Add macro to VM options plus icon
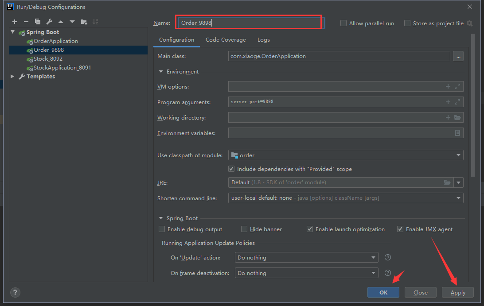Screen dimensions: 484x306 pos(448,87)
